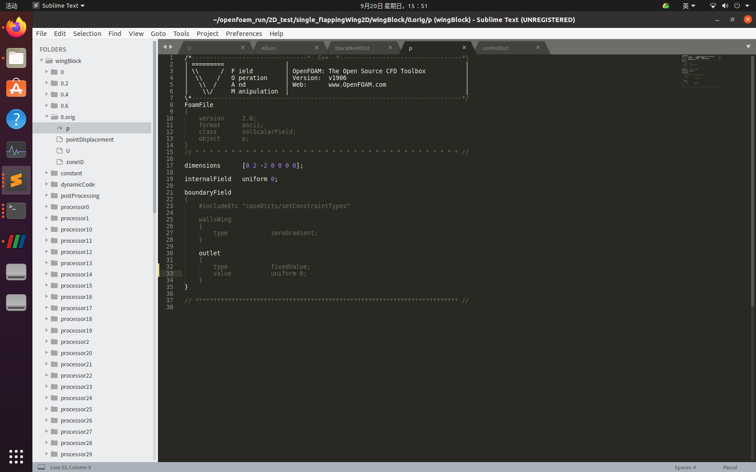Screen dimensions: 756x472
Task: Close the Allrun tab
Action: pos(316,48)
